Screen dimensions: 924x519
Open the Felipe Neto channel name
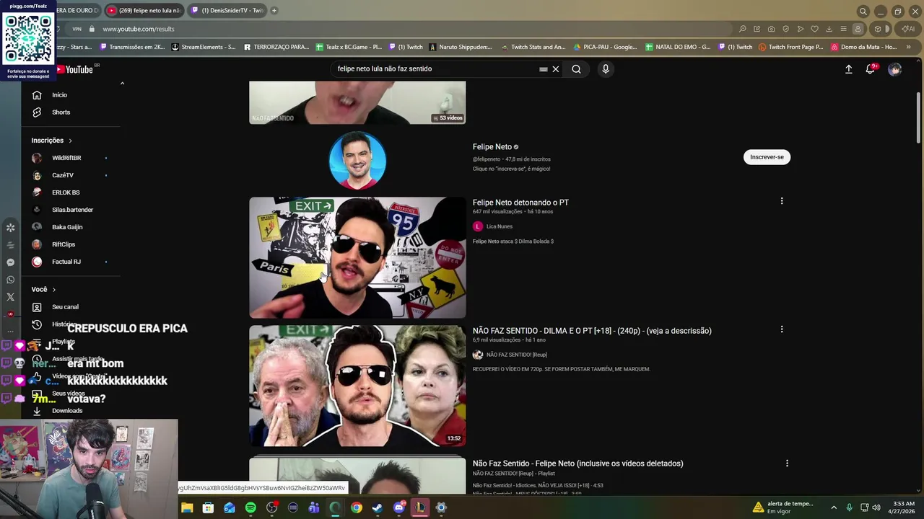coord(492,147)
